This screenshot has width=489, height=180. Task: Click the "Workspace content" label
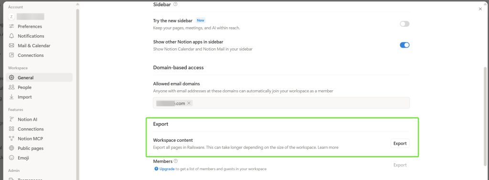coord(173,140)
